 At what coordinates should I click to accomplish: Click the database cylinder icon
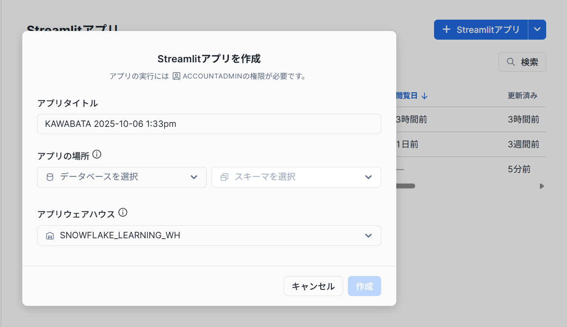pyautogui.click(x=50, y=177)
